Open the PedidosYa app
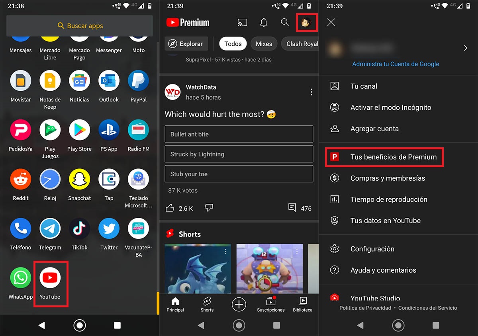The height and width of the screenshot is (336, 478). point(21,130)
